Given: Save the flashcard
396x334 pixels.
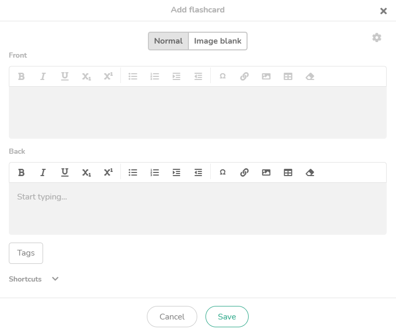Looking at the screenshot, I should tap(227, 317).
